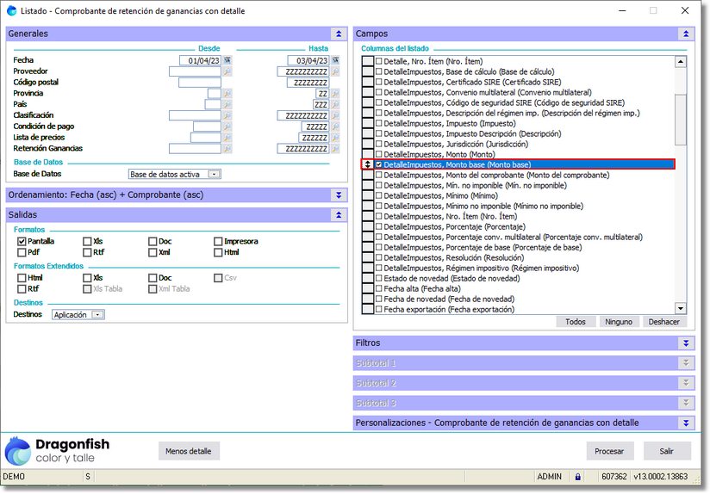Collapse the Campos section

(x=686, y=34)
